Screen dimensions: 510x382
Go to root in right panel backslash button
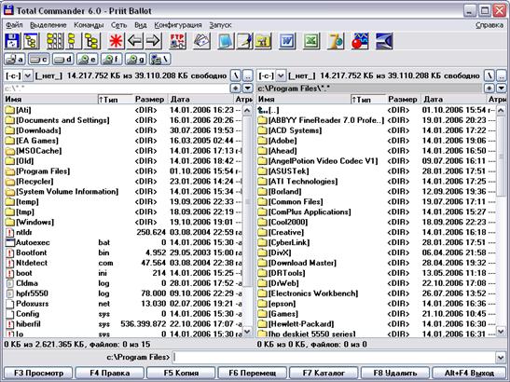pyautogui.click(x=489, y=76)
